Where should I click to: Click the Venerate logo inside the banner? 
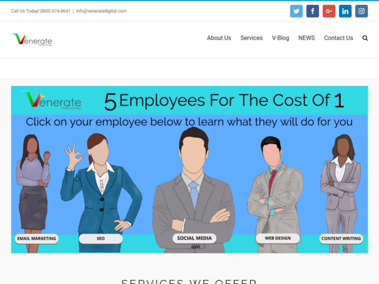tap(51, 100)
